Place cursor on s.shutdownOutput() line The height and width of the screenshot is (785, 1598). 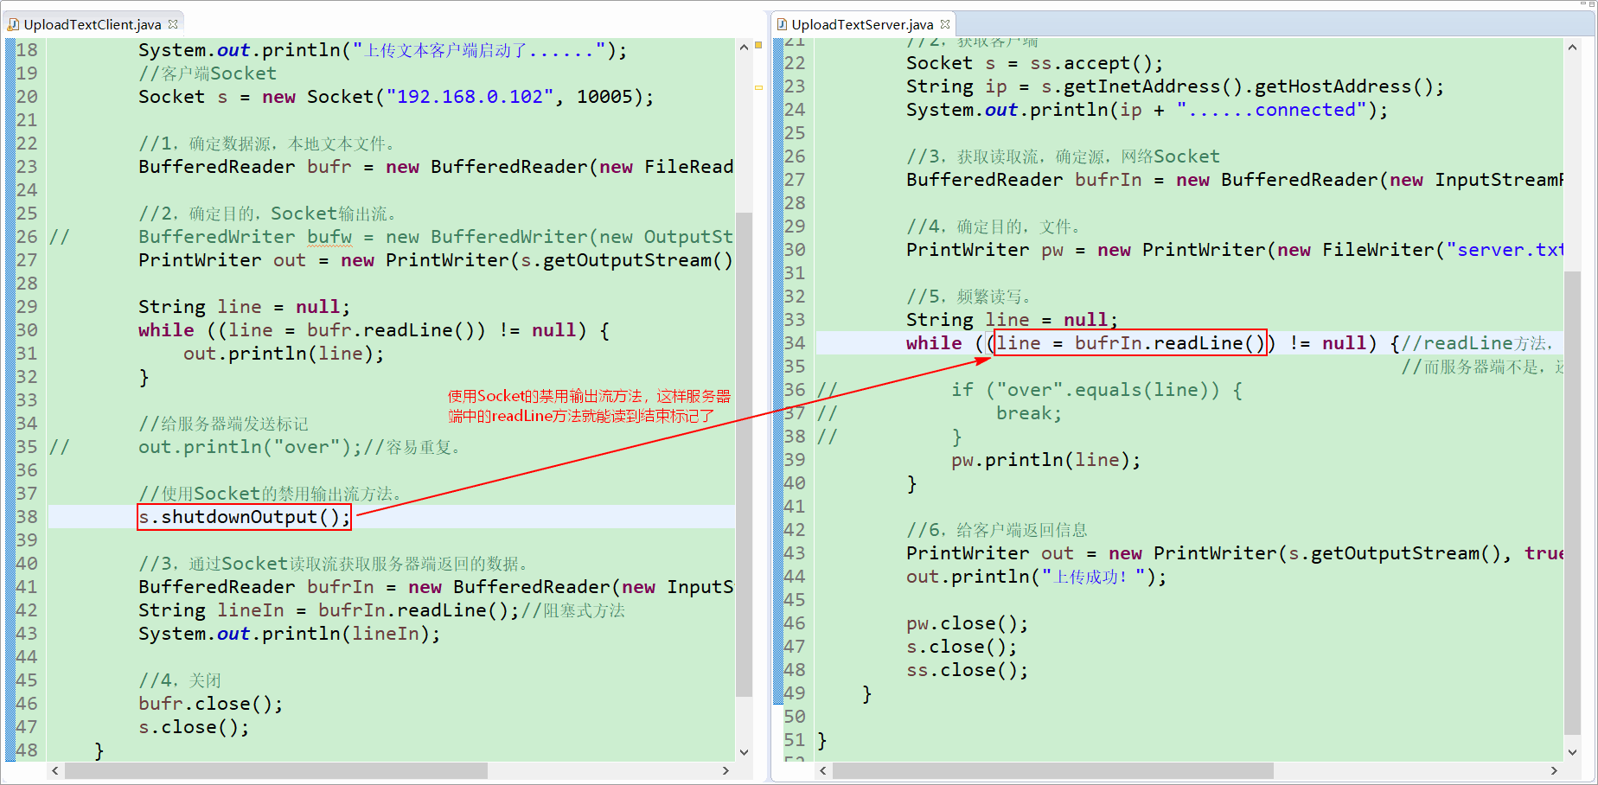click(245, 517)
